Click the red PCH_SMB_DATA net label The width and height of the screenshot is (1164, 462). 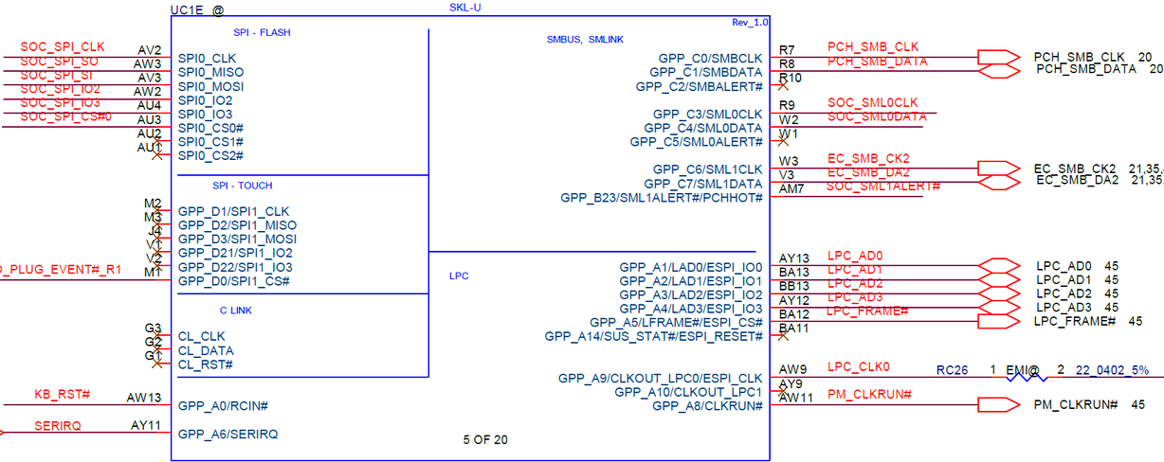click(x=878, y=61)
